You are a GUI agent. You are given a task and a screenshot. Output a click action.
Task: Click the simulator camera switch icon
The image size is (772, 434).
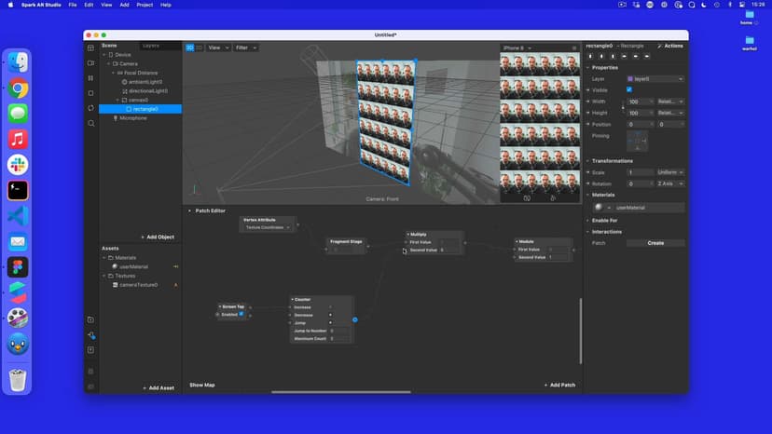point(527,198)
